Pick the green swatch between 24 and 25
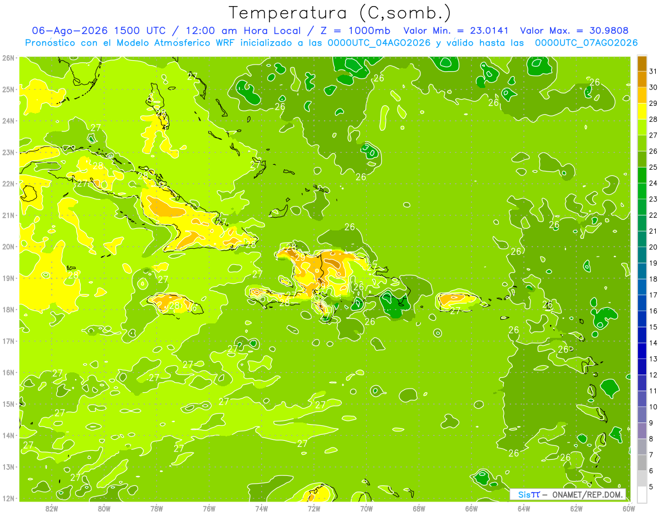The image size is (668, 516). point(642,175)
